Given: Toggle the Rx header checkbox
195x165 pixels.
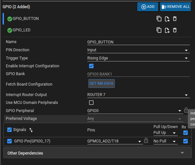Looking at the screenshot, I should pos(186,133).
